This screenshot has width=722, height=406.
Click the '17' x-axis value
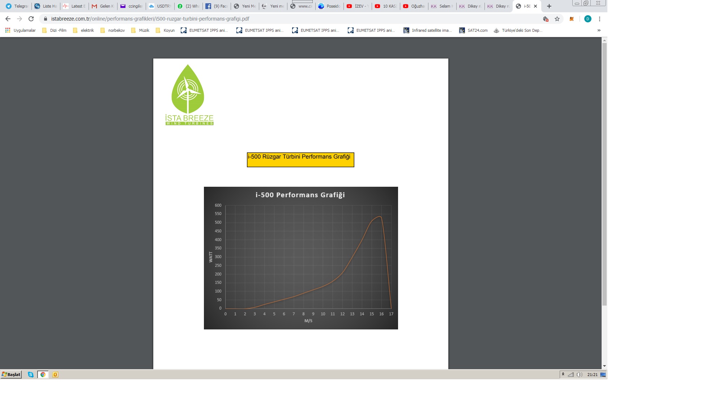click(391, 314)
